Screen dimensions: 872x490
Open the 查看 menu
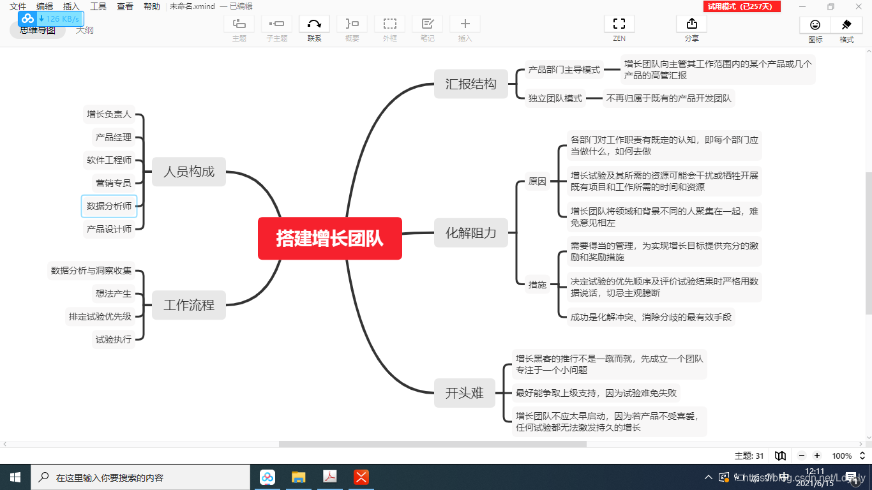point(125,6)
